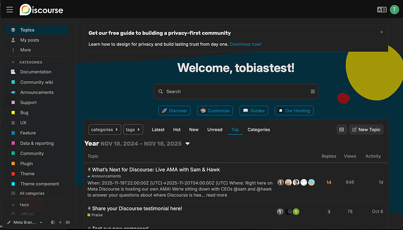403x230 pixels.
Task: Open Share your Discourse testimonial here! topic
Action: (137, 208)
